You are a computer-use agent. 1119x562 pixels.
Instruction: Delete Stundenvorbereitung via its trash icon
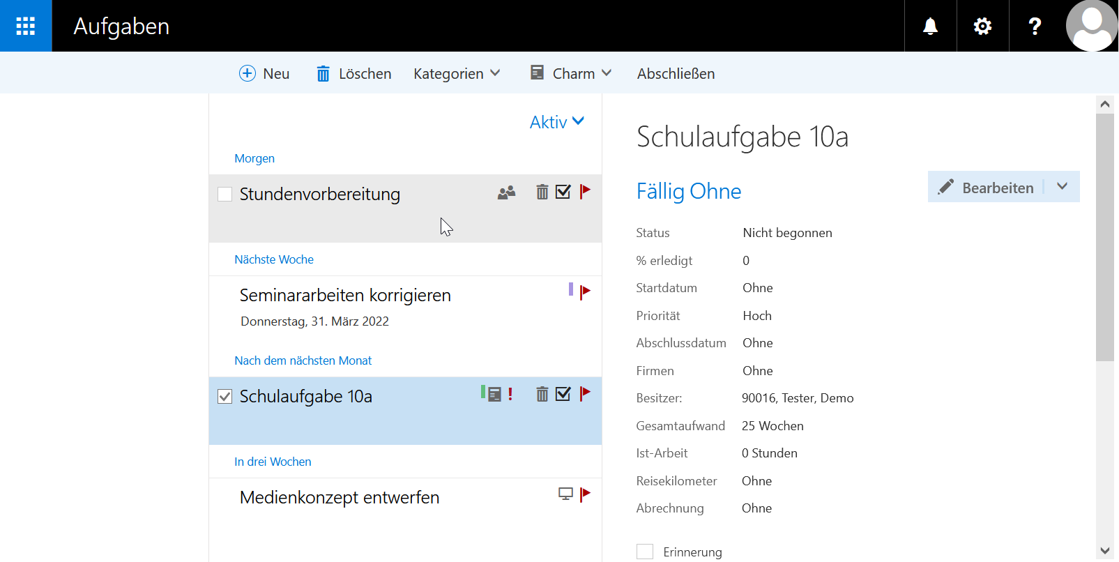[542, 192]
